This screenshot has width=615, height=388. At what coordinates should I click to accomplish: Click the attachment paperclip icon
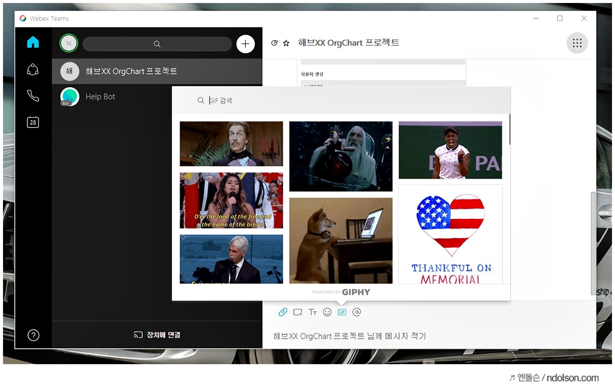(283, 312)
